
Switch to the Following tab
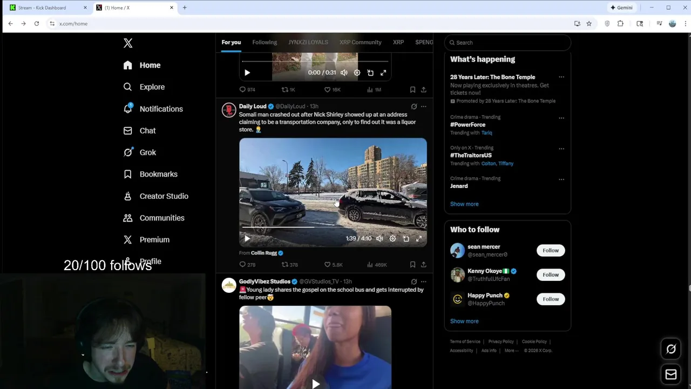pyautogui.click(x=265, y=42)
